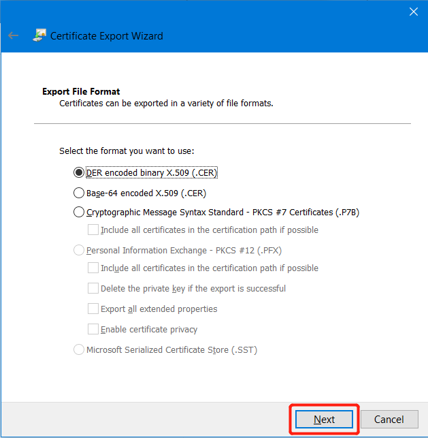The height and width of the screenshot is (438, 428).
Task: Tick Enable certificate privacy checkbox
Action: [x=93, y=329]
